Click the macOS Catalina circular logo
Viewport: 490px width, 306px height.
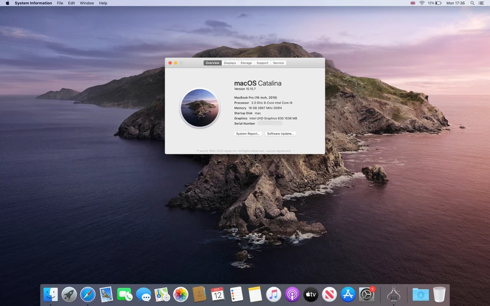pyautogui.click(x=200, y=108)
